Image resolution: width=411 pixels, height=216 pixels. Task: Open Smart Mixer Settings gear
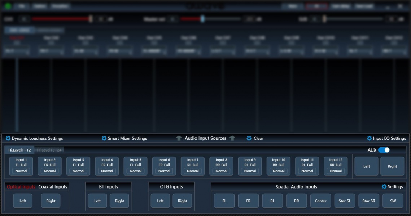coord(104,138)
